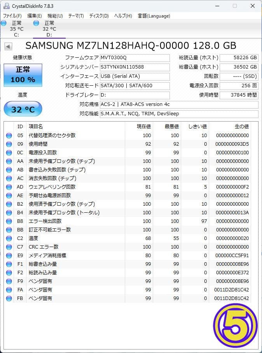Click status orb for FA ベンダ固有 row
Screen dimensions: 262x353
tap(9, 290)
